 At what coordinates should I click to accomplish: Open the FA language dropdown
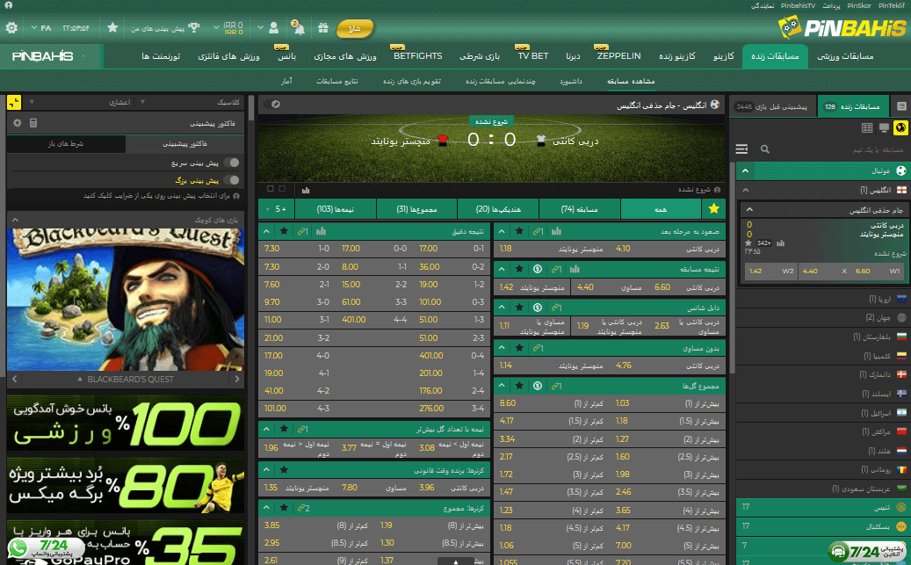coord(41,28)
